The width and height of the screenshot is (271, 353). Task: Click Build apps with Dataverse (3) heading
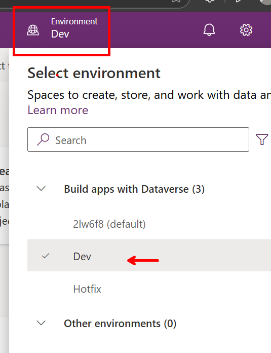point(134,189)
